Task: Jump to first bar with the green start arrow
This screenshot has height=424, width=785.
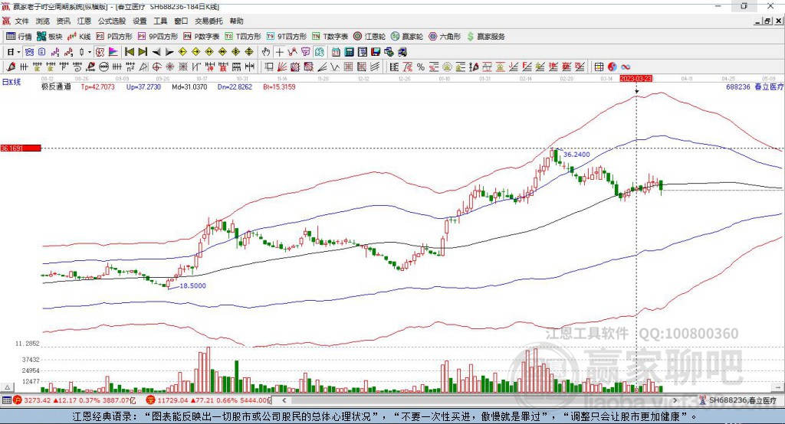Action: pyautogui.click(x=130, y=52)
